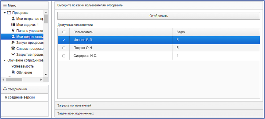Check the Сидорова Н.С. checkbox

pos(64,56)
